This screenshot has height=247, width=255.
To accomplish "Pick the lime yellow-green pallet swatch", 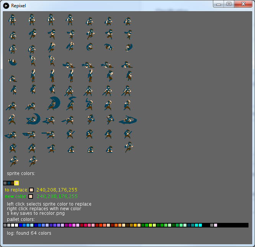I will (150, 225).
